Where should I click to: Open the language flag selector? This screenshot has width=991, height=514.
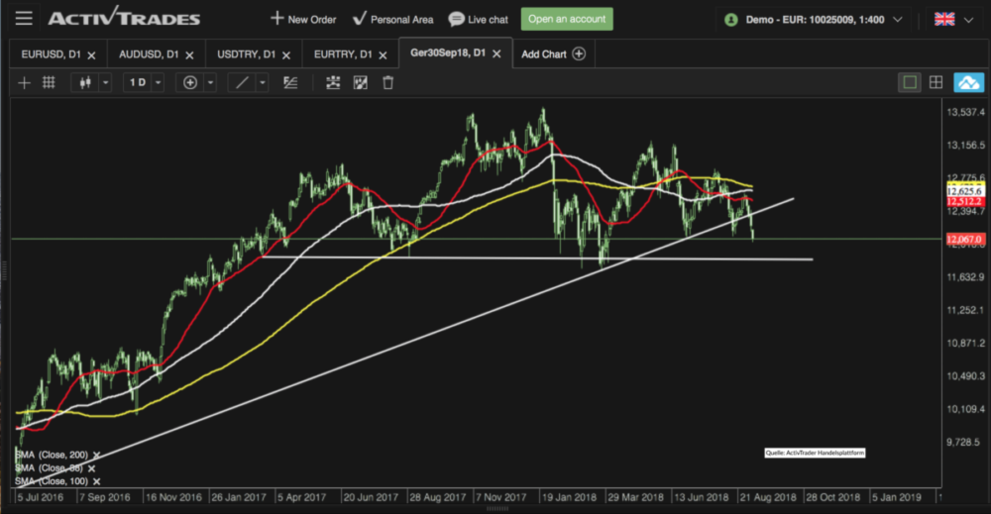[x=953, y=20]
